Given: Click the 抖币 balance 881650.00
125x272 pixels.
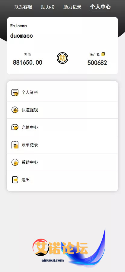Looking at the screenshot, I should click(x=27, y=63).
